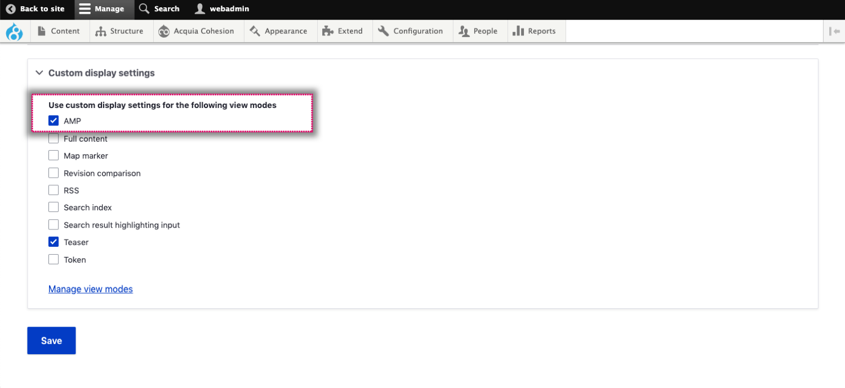Viewport: 845px width, 388px height.
Task: Click the Manage hamburger icon
Action: [x=84, y=9]
